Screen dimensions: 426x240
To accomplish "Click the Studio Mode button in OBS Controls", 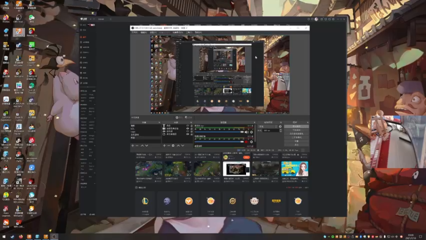I will (296, 138).
